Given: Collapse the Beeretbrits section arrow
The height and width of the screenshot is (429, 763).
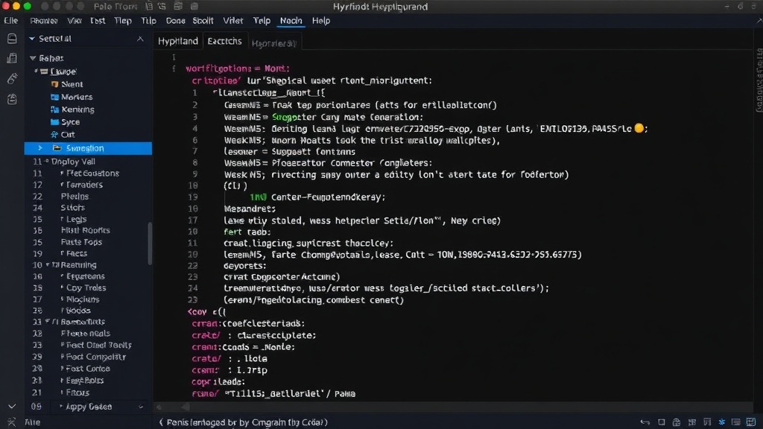Looking at the screenshot, I should 47,322.
